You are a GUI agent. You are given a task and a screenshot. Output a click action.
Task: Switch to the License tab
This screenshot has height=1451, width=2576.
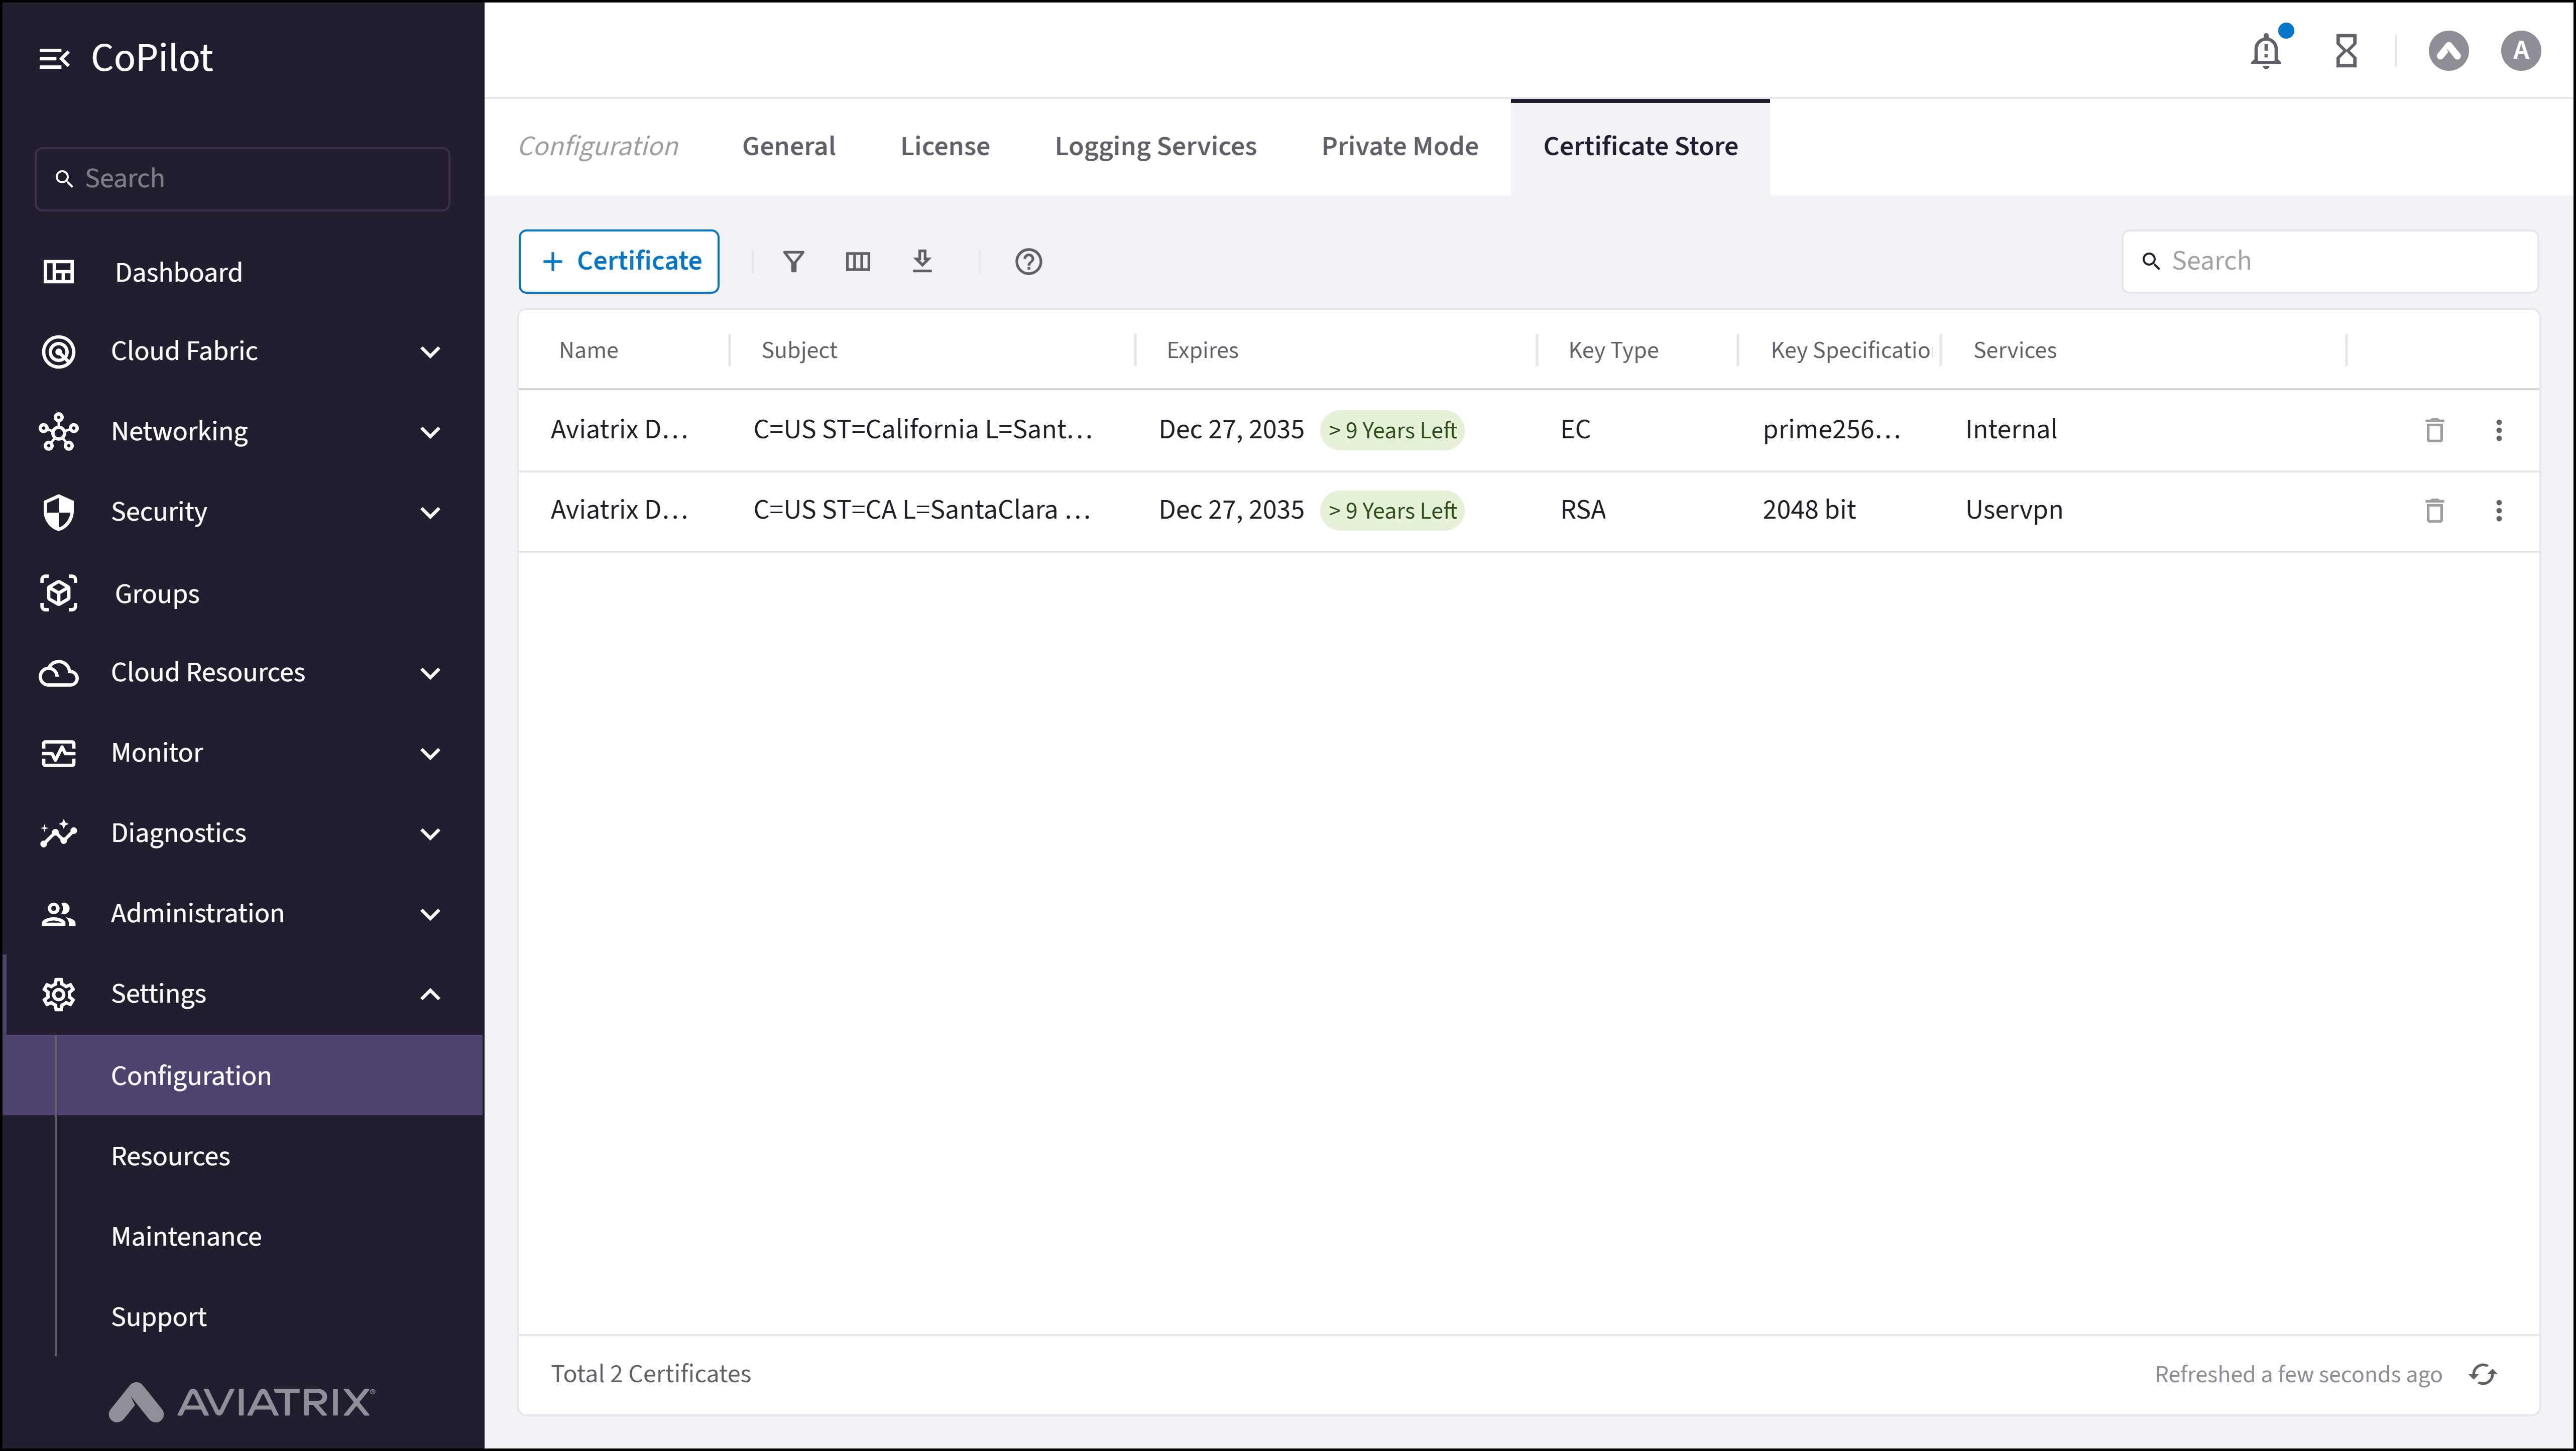[x=945, y=146]
